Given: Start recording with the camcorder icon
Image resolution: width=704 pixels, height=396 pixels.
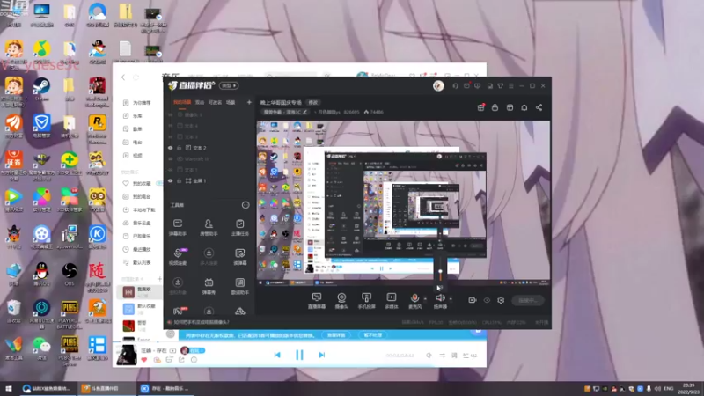Looking at the screenshot, I should pyautogui.click(x=472, y=300).
